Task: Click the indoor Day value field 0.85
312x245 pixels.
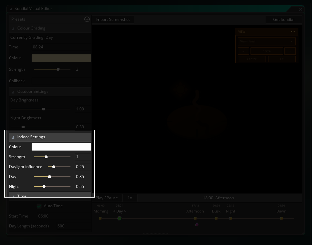Action: click(83, 177)
